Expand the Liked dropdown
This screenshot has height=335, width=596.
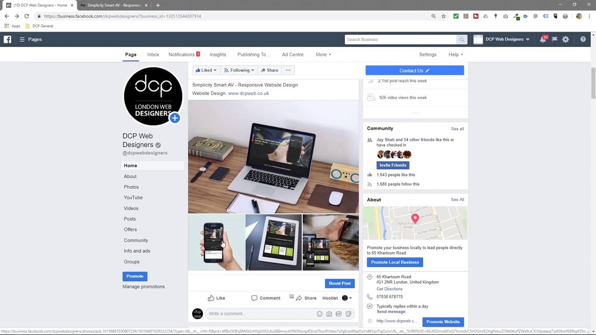pos(206,70)
